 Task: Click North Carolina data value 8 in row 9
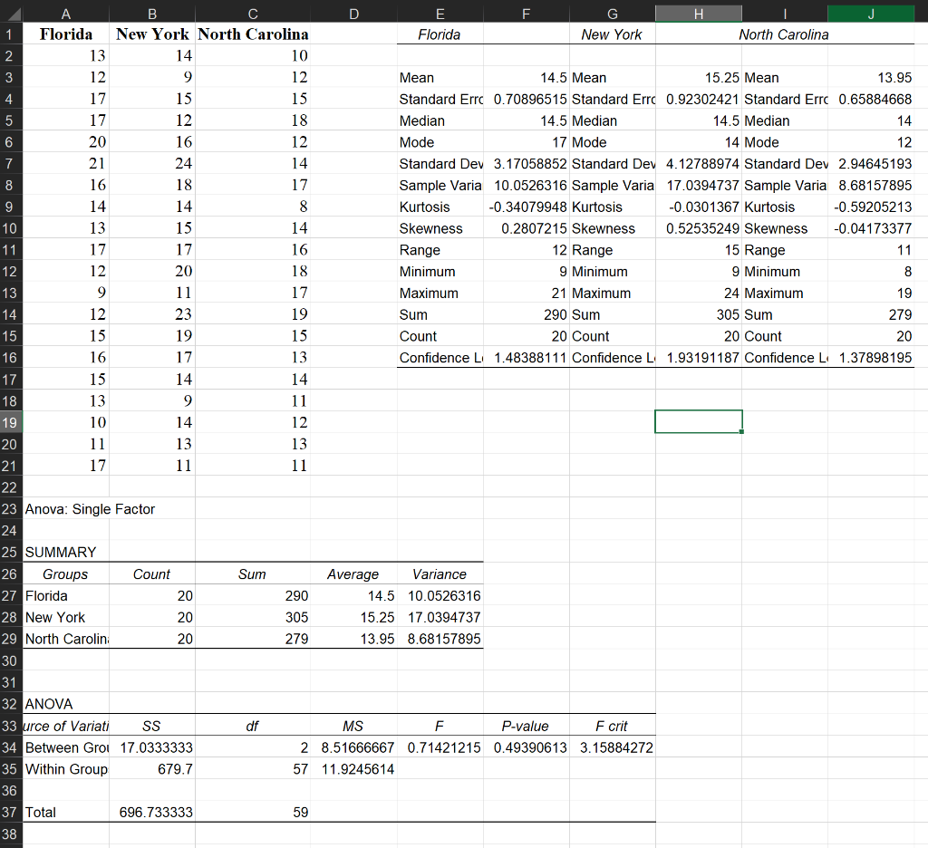tap(303, 207)
